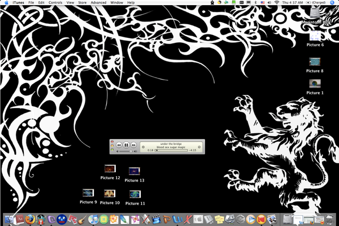This screenshot has width=339, height=226.
Task: Launch Firefox from the dock
Action: click(x=30, y=220)
